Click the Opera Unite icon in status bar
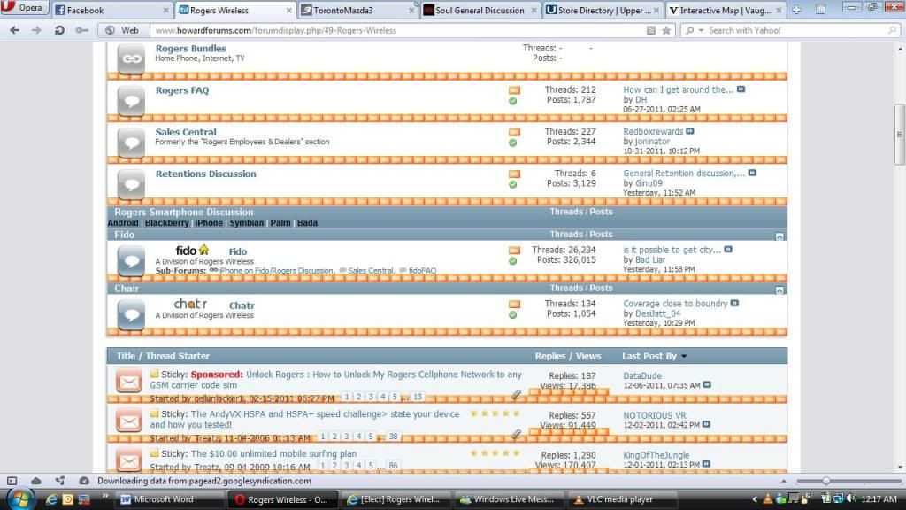 tap(60, 481)
